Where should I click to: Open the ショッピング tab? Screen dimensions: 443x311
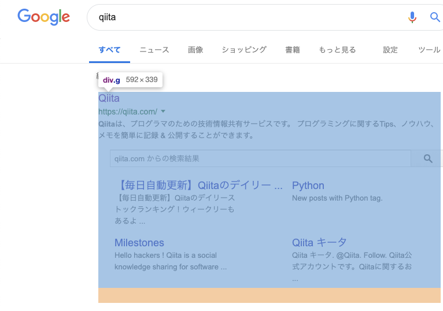(244, 50)
